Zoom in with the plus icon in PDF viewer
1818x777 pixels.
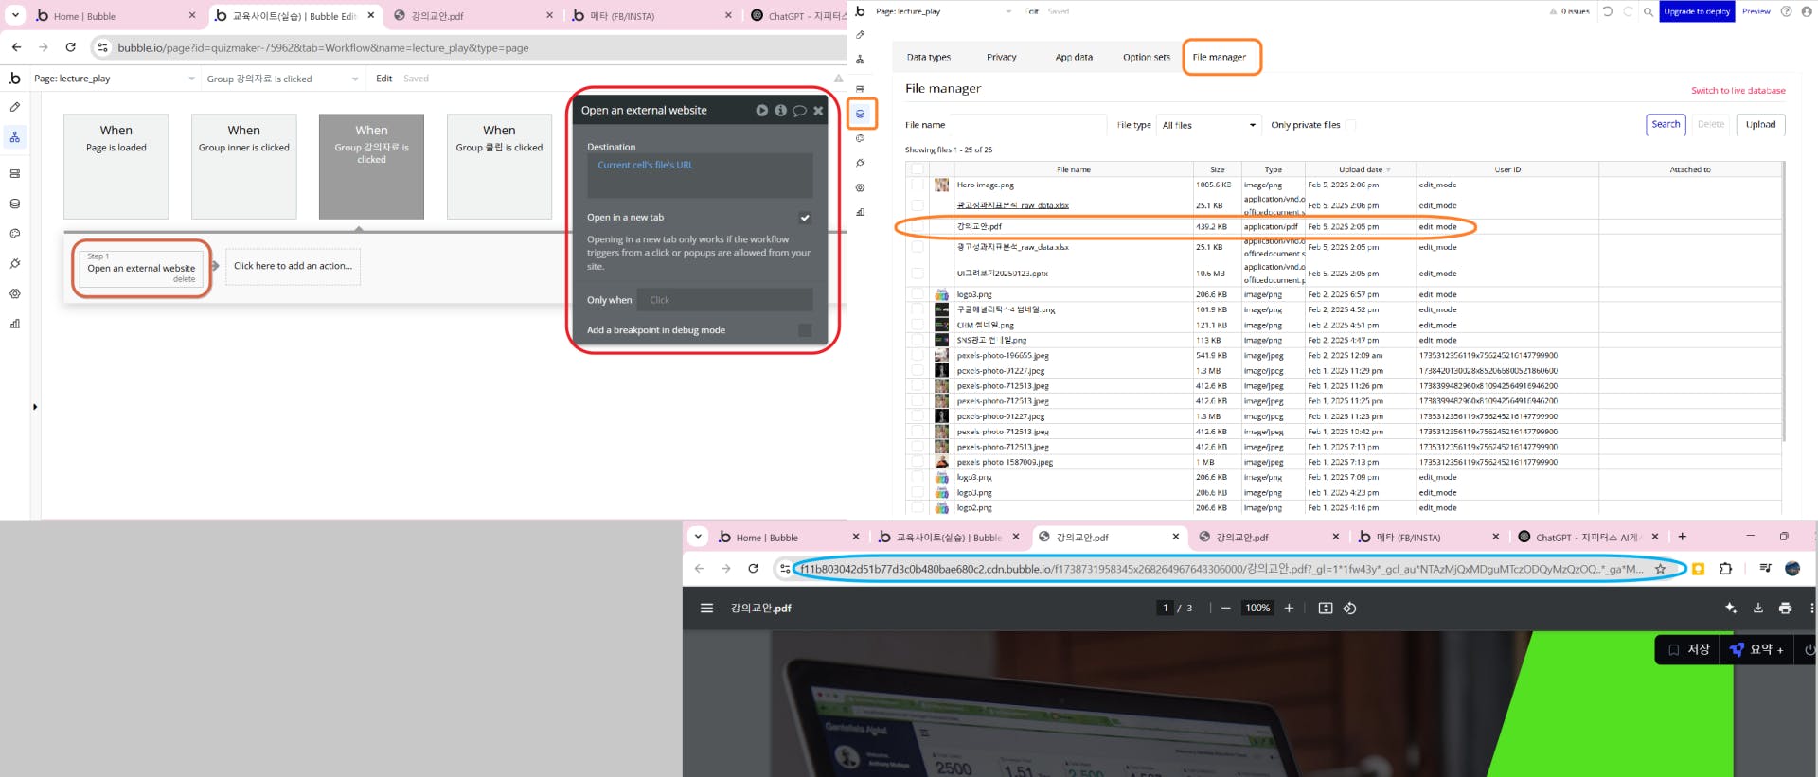point(1289,609)
